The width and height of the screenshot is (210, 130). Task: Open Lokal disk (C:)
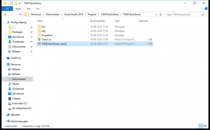pyautogui.click(x=20, y=103)
